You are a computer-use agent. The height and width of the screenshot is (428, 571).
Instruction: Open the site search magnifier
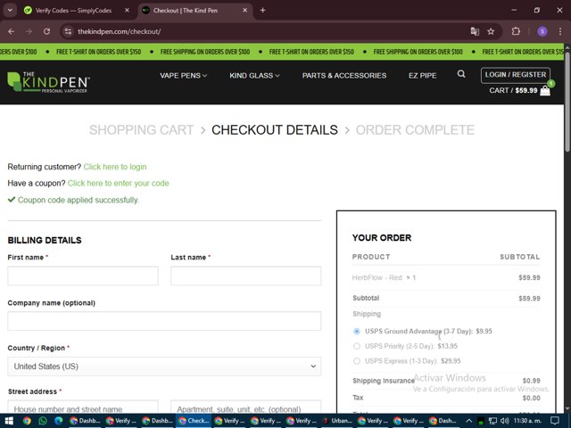[x=461, y=74]
